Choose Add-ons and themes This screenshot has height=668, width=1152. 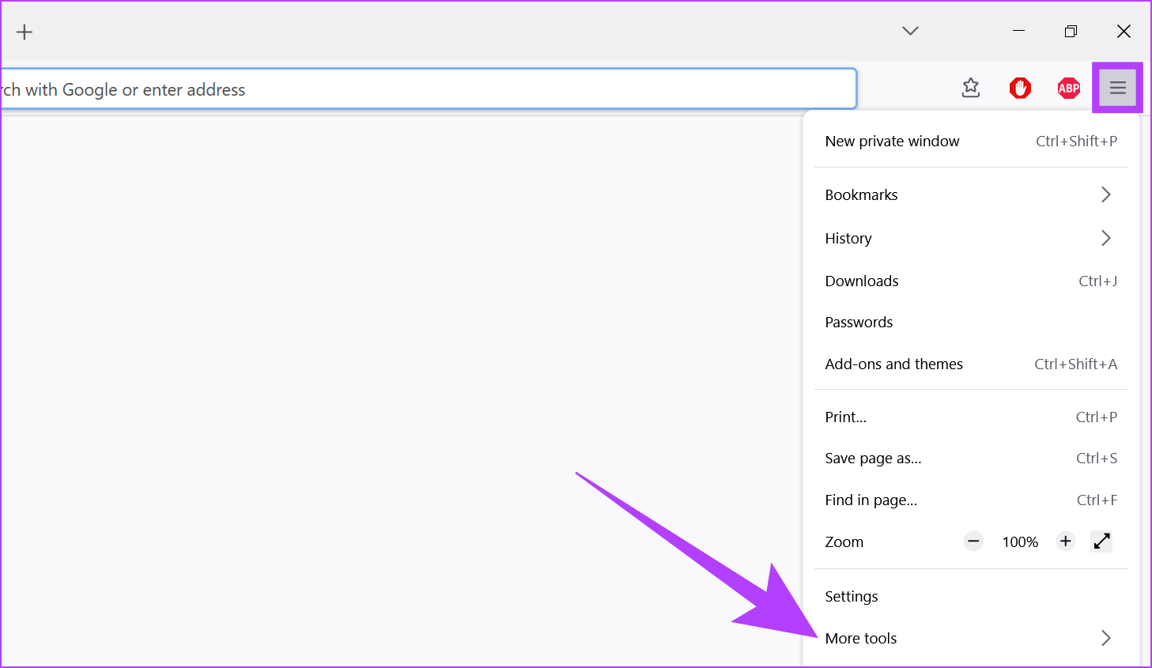coord(971,364)
